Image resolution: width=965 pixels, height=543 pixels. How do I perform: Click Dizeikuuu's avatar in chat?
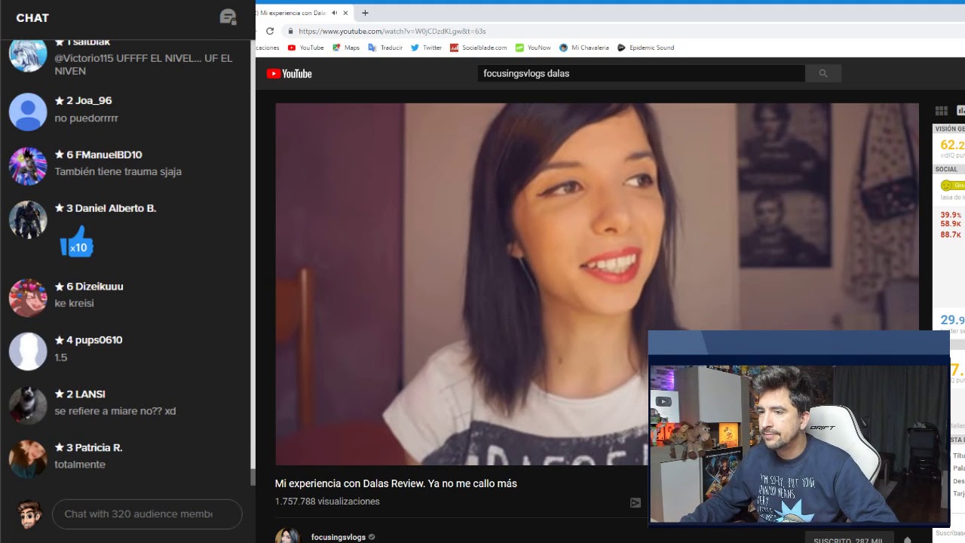coord(28,298)
